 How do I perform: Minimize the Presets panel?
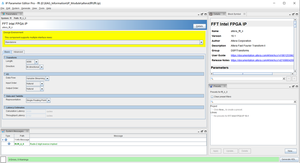(290, 87)
